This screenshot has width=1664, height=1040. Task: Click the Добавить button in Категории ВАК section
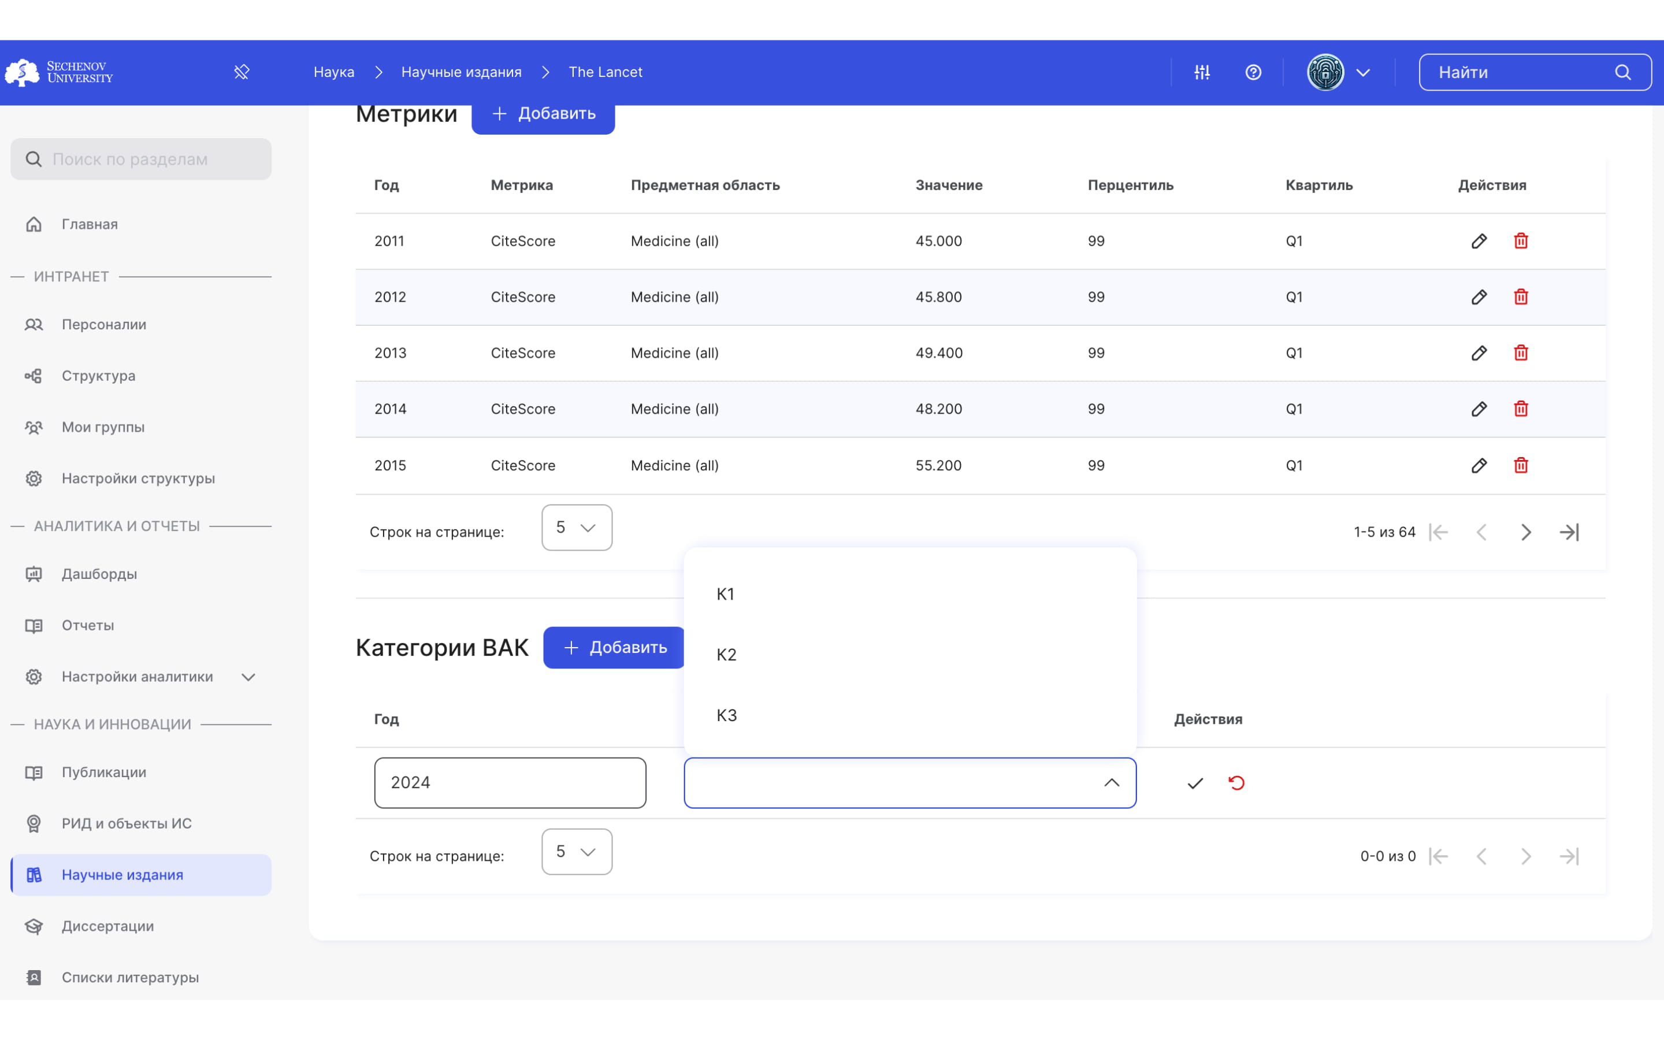pyautogui.click(x=614, y=647)
